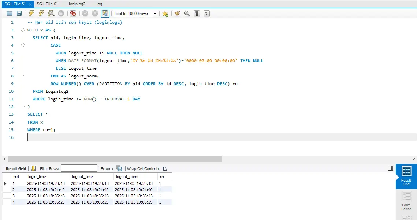Collapse the CASE block fold marker
Viewport: 417px width, 220px height.
tap(23, 45)
